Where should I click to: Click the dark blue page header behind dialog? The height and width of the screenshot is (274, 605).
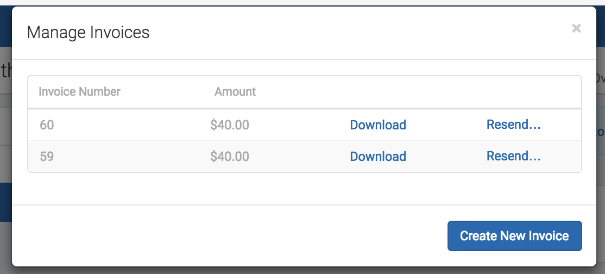pos(6,26)
